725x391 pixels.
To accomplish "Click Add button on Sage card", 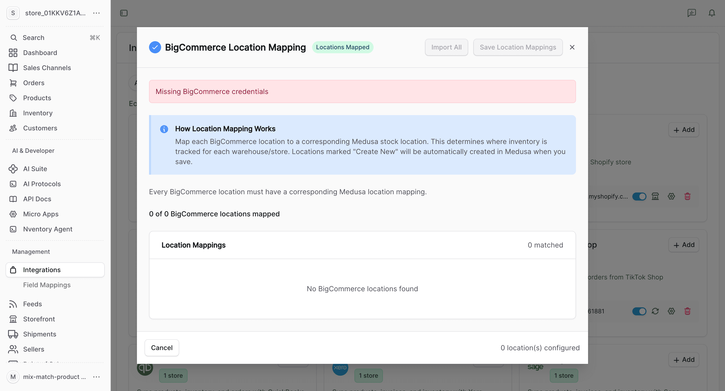I will pos(684,360).
